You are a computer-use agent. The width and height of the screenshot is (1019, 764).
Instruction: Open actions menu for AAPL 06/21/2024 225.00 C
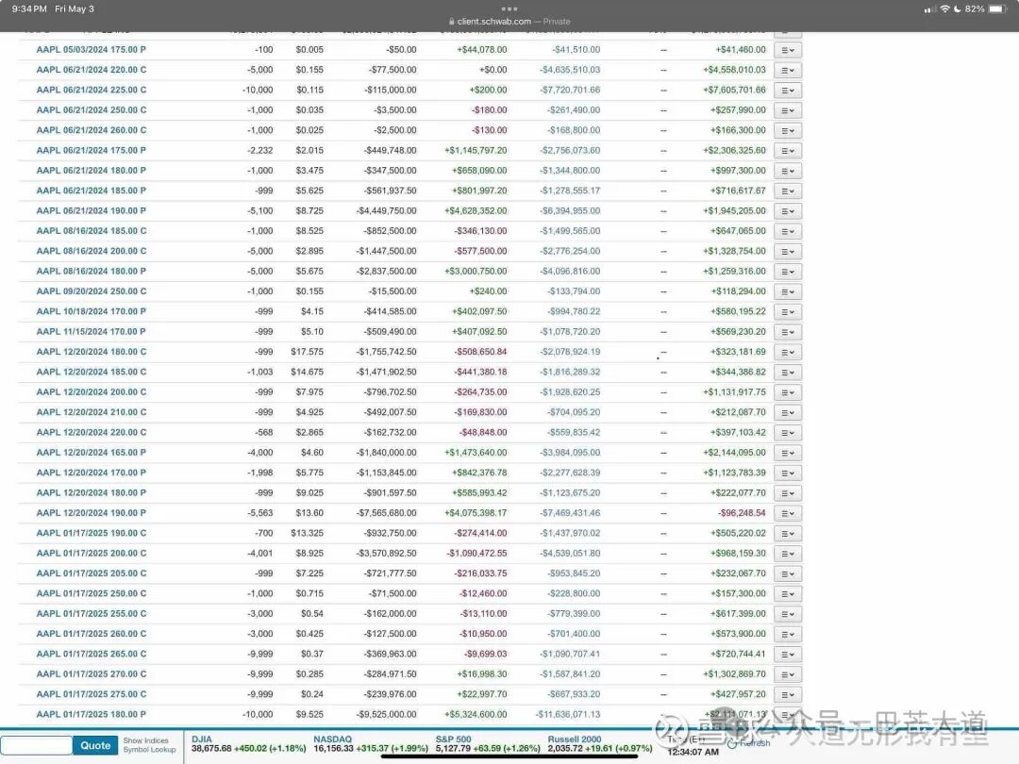pos(788,91)
